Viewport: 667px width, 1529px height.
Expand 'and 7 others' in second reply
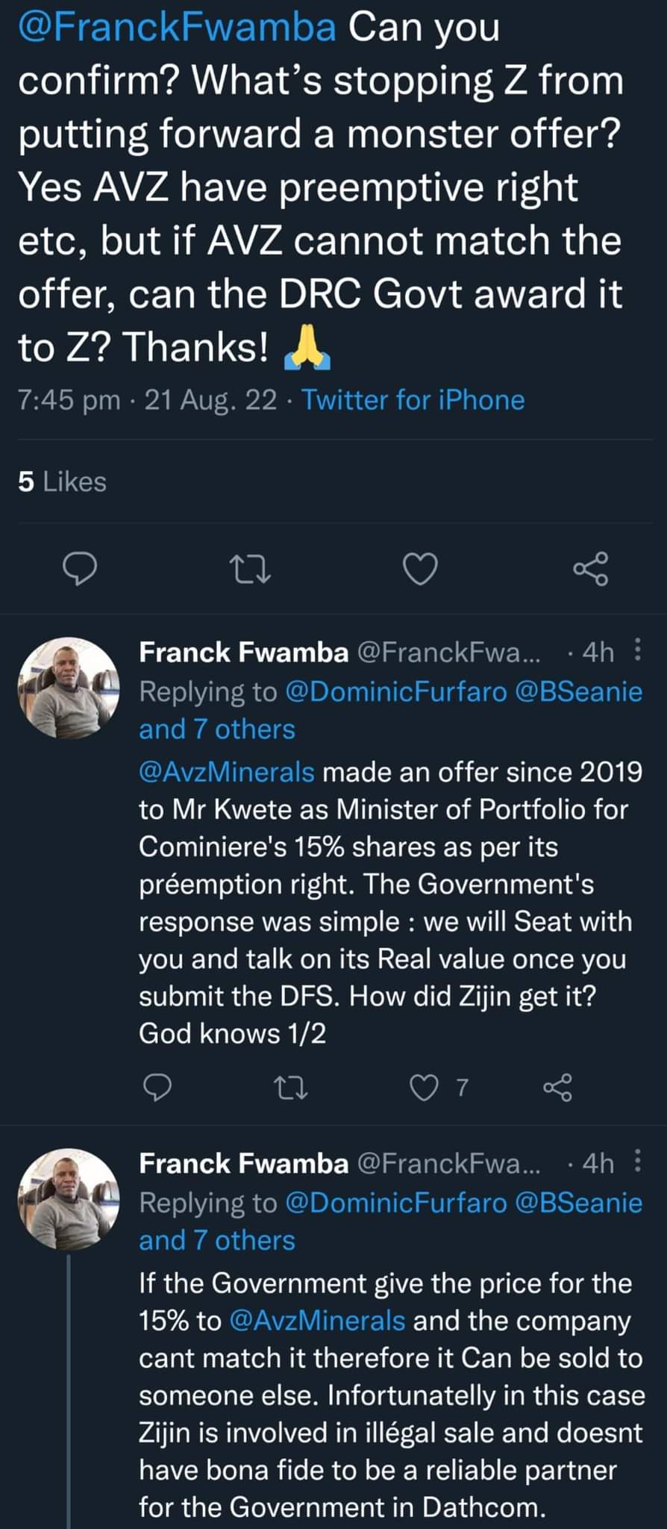[217, 1240]
